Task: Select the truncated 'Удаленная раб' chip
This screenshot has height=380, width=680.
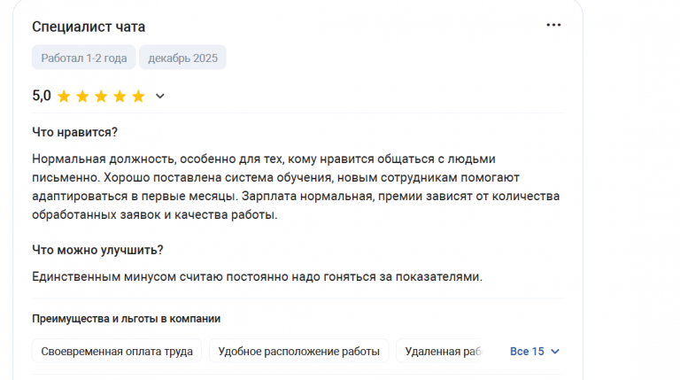Action: (443, 351)
